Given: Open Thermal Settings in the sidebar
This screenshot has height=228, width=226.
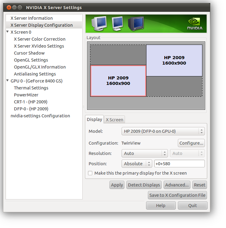Looking at the screenshot, I should (31, 88).
